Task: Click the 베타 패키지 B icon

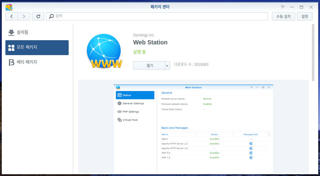Action: coord(11,62)
